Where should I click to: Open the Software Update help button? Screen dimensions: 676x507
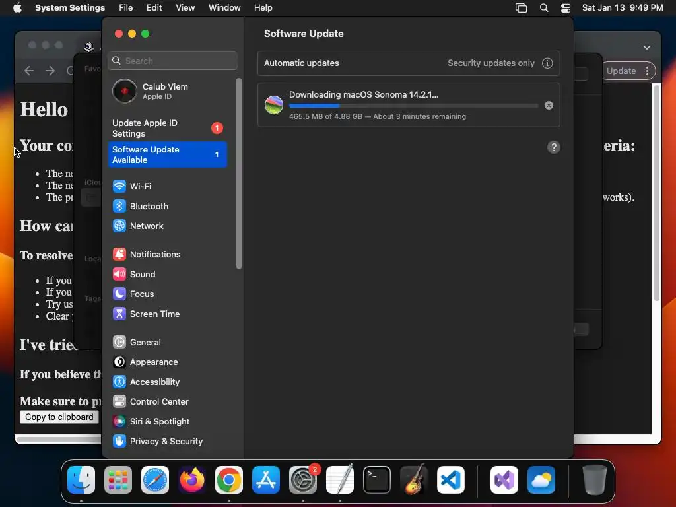pos(554,147)
